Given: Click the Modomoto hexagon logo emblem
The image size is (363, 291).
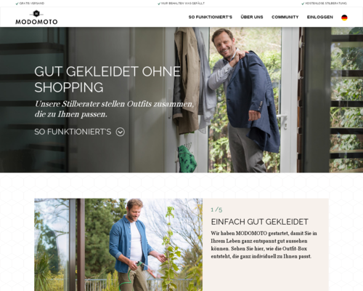Looking at the screenshot, I should (36, 14).
